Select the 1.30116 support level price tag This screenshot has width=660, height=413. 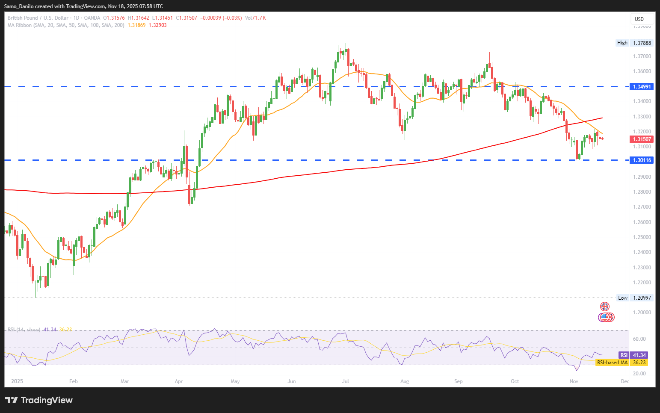[642, 160]
